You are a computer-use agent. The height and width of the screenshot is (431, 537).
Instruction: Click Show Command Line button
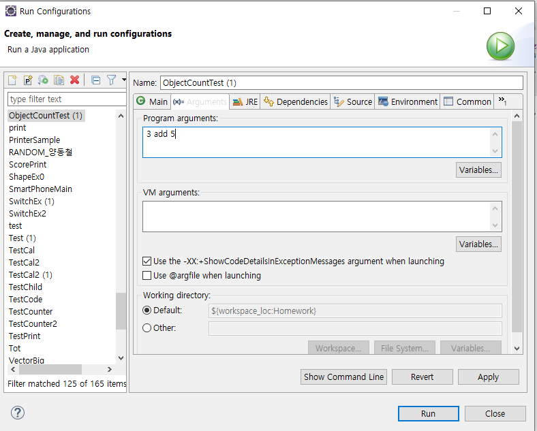pyautogui.click(x=343, y=377)
